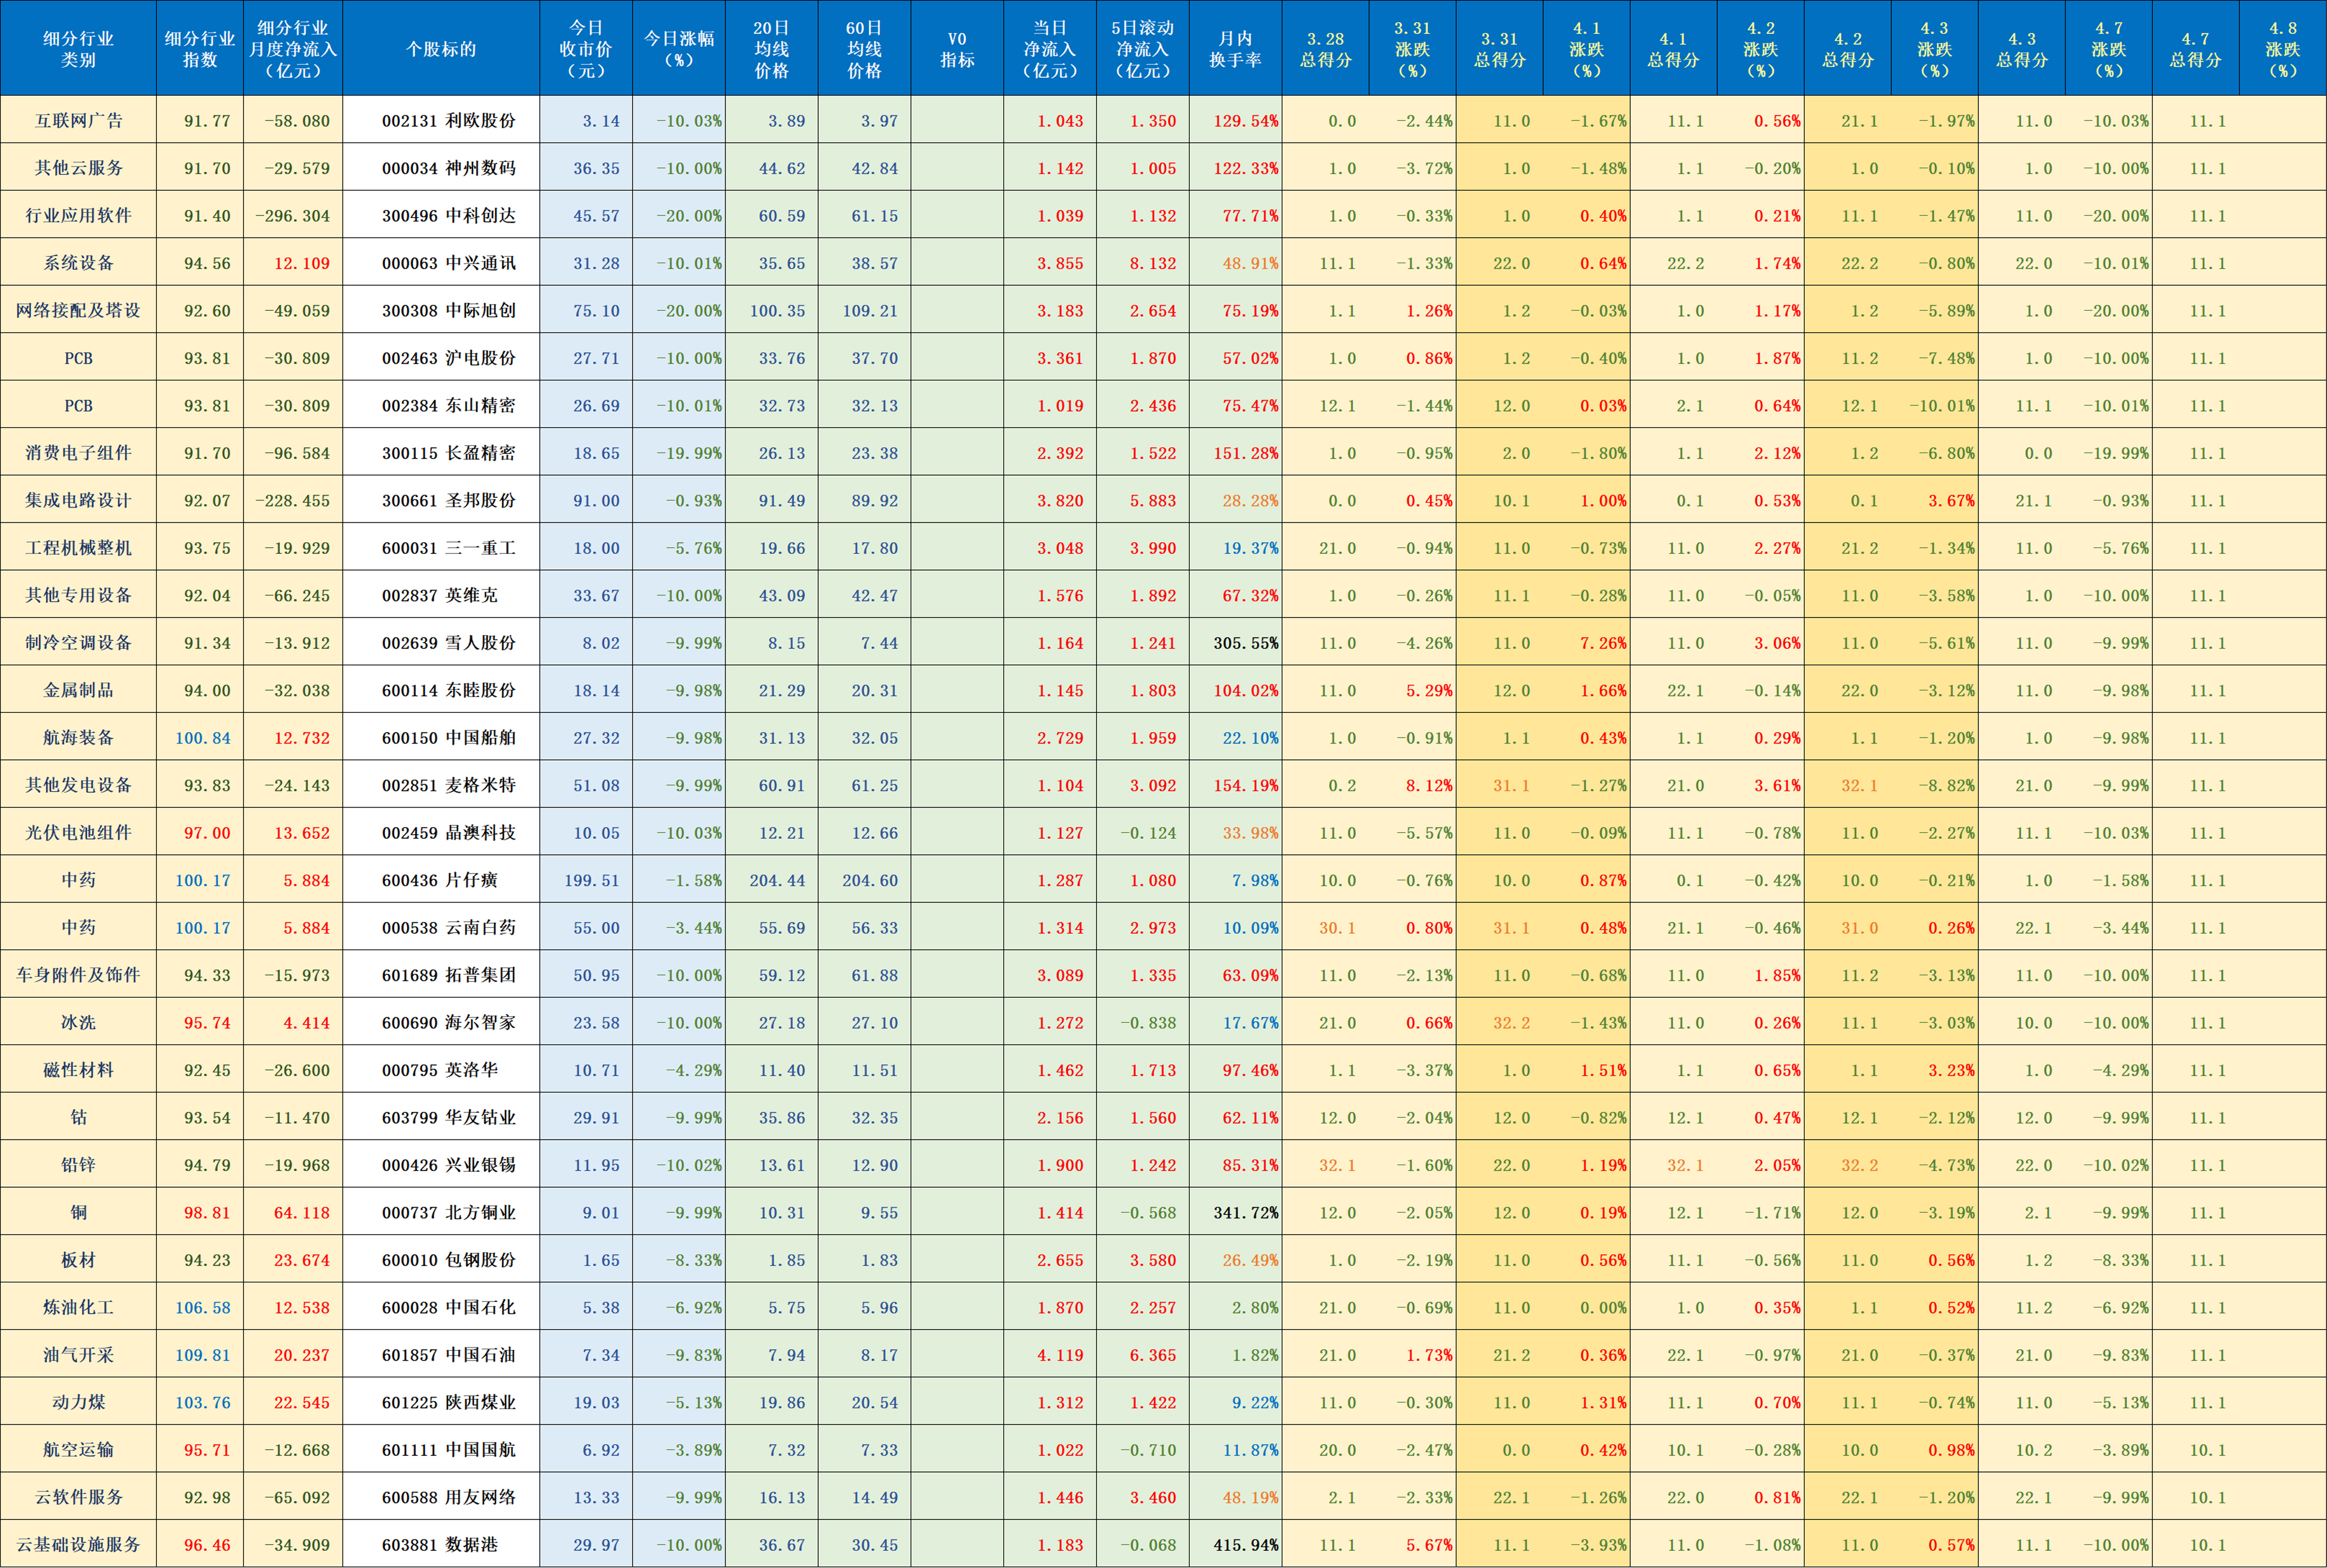Select the 5日滚动净流入 header
The width and height of the screenshot is (2327, 1568).
[x=1142, y=49]
